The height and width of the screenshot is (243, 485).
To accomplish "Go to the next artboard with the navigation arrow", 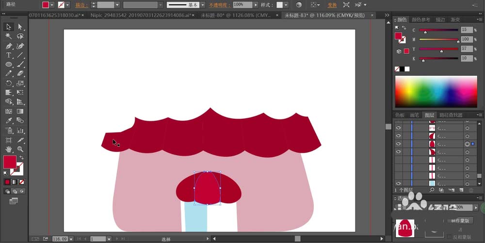I will point(117,239).
